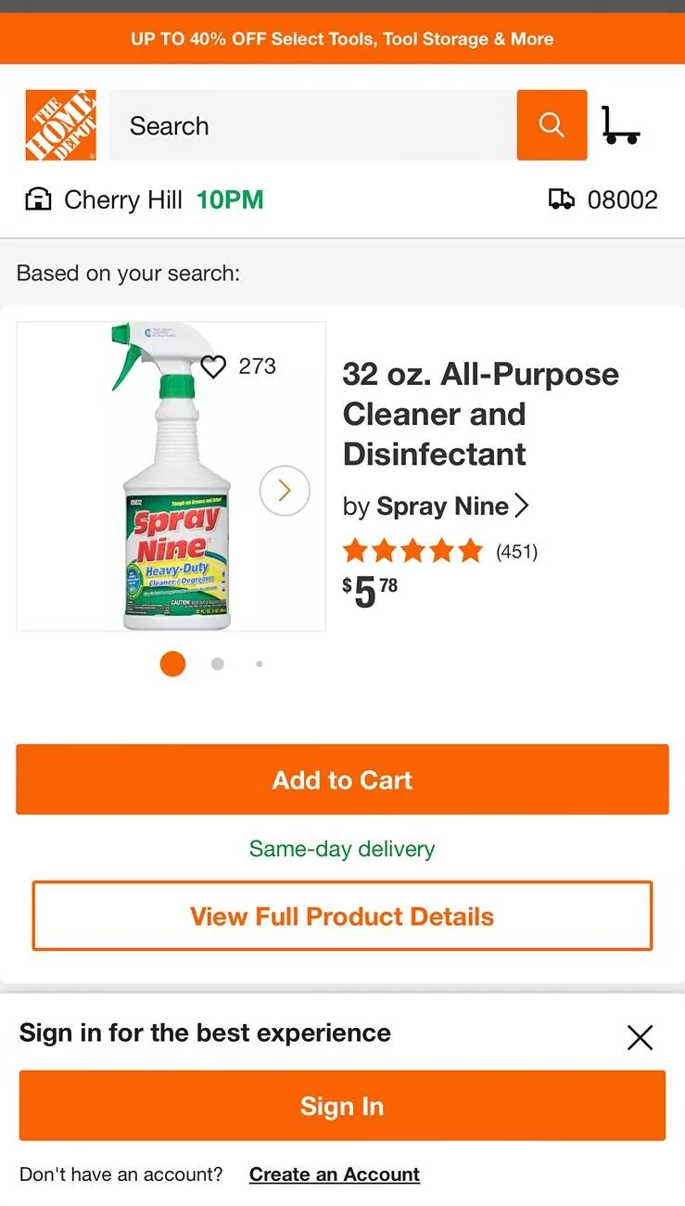
Task: Add the Spray Nine cleaner to cart
Action: pyautogui.click(x=342, y=779)
